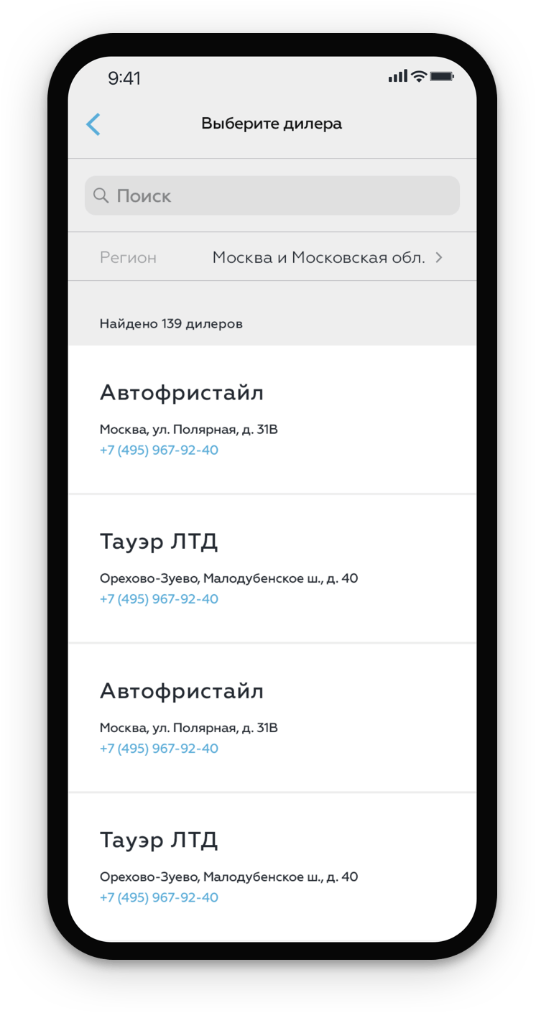Choose the second Автофристайл dealer entry

pos(182,691)
